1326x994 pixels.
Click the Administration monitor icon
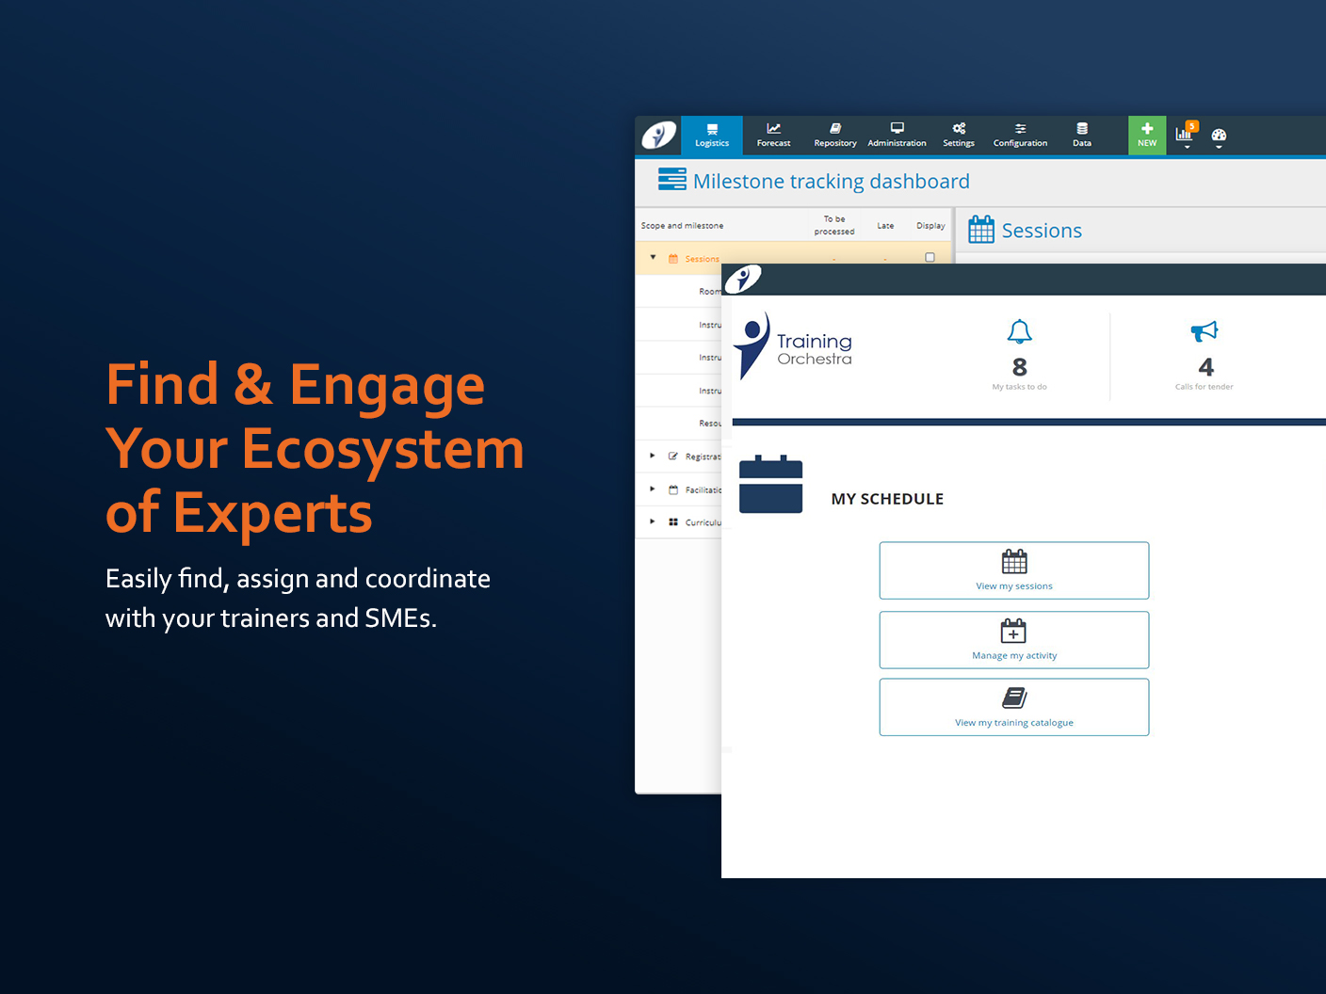[x=897, y=130]
